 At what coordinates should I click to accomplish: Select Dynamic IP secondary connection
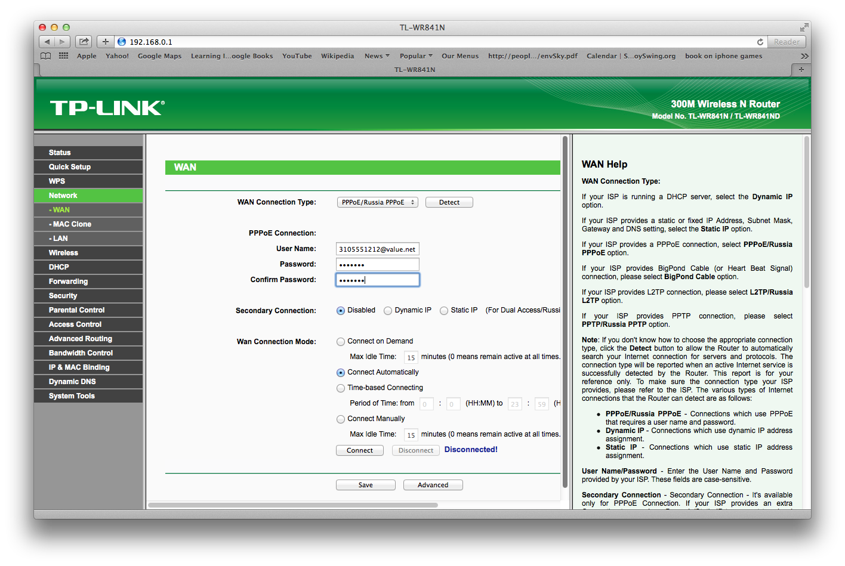(388, 311)
